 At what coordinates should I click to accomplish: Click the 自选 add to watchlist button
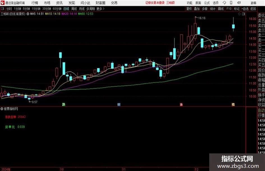(245, 9)
